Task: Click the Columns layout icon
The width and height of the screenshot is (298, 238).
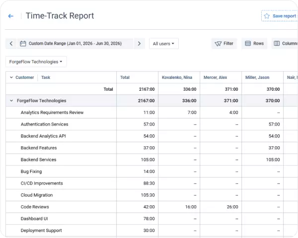Action: point(277,44)
